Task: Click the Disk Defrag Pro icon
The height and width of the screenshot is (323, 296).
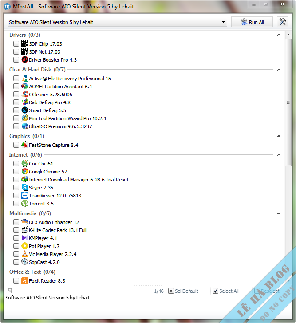Action: tap(25, 102)
